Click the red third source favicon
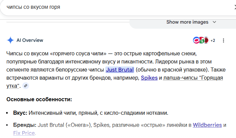236x138 pixels. pyautogui.click(x=206, y=40)
